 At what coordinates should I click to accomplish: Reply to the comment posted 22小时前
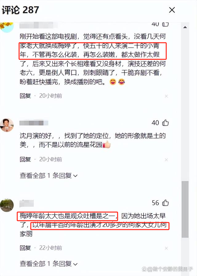25,248
